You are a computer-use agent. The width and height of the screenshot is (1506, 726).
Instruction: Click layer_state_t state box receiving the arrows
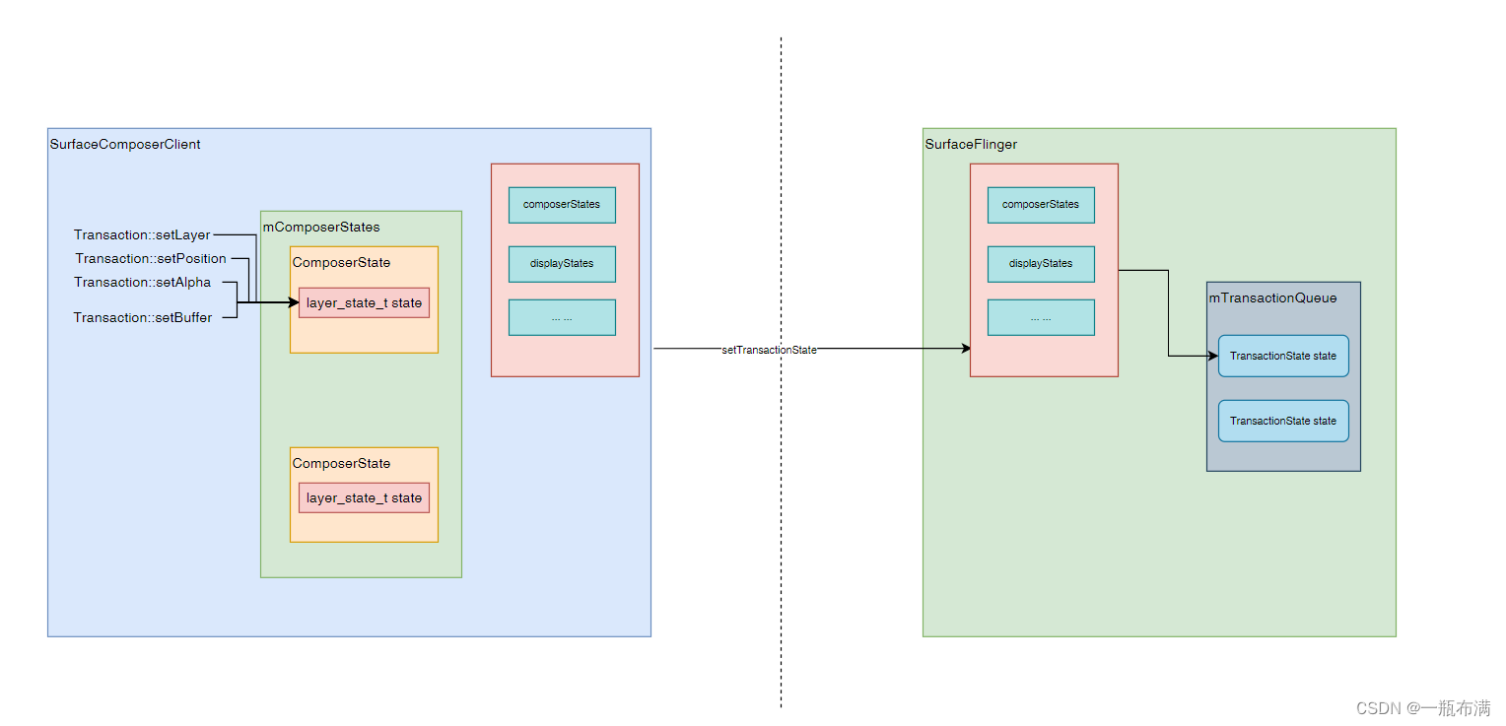click(364, 303)
